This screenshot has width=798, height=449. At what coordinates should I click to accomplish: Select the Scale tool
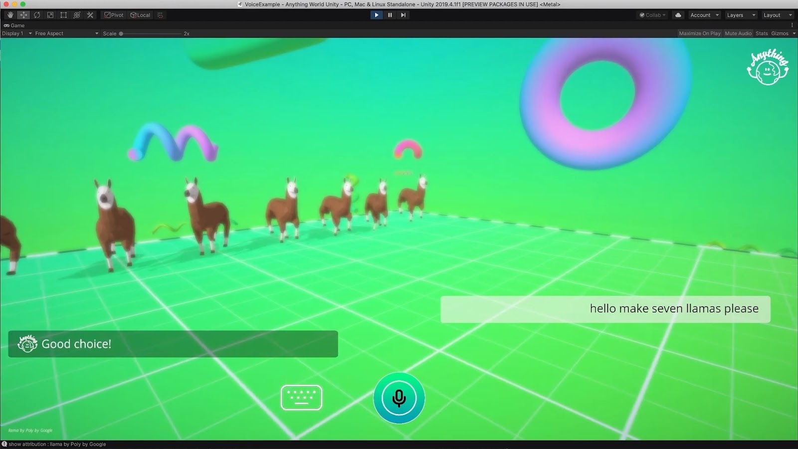click(x=50, y=15)
